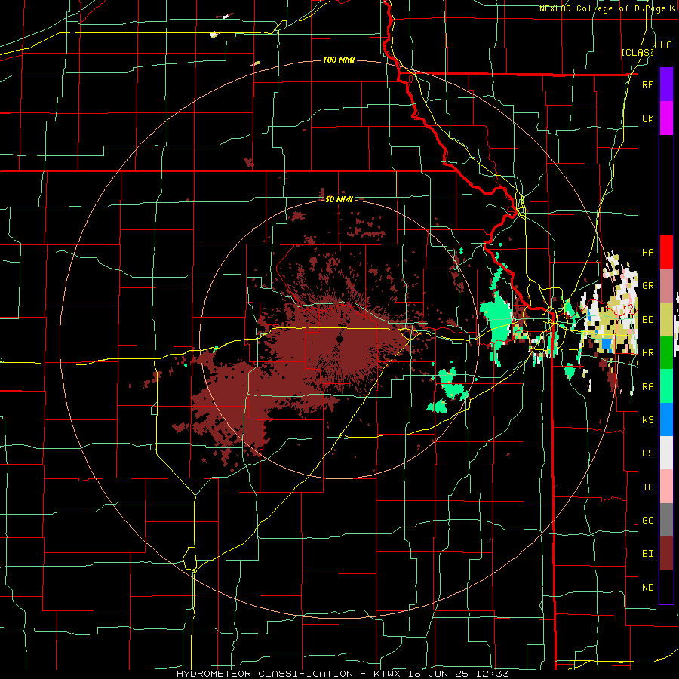Pick the dark green HR legend swatch
This screenshot has width=679, height=679.
666,352
